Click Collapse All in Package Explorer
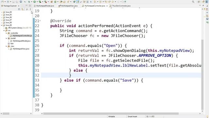 pyautogui.click(x=19, y=9)
